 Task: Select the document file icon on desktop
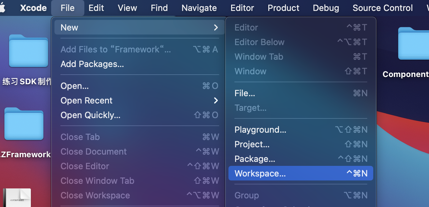[17, 198]
